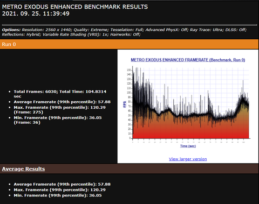Click the (Frame: 275) text
The height and width of the screenshot is (204, 259).
click(29, 112)
